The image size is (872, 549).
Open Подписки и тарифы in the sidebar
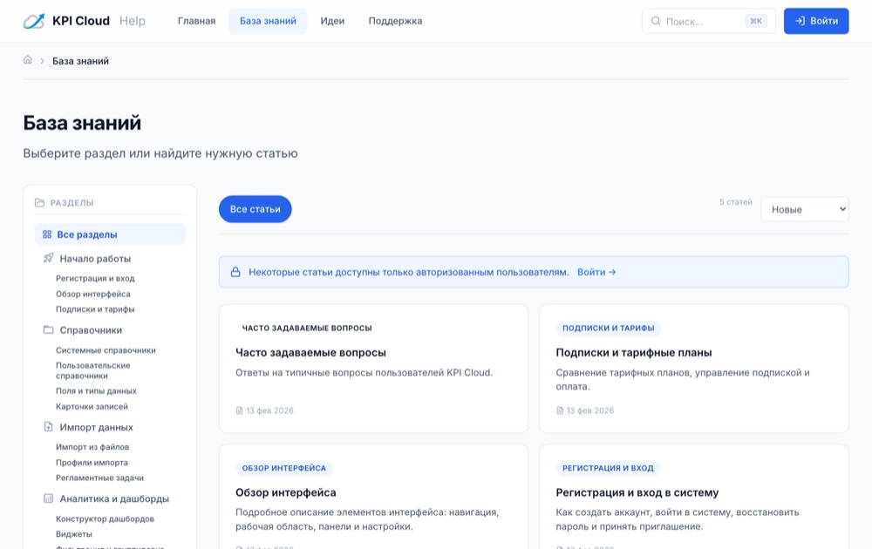(x=95, y=309)
